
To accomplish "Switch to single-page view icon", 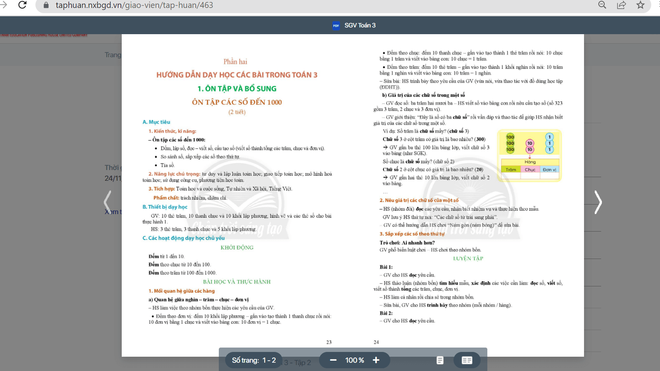I will tap(440, 360).
